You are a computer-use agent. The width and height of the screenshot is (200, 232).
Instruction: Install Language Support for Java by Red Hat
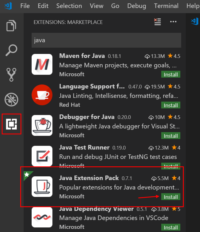click(x=171, y=105)
